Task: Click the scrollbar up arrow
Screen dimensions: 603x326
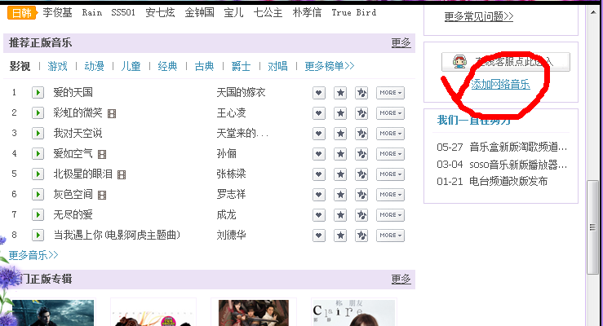Action: [593, 13]
